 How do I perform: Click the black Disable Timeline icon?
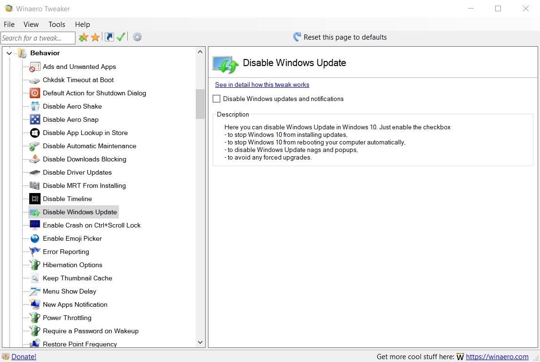click(x=35, y=199)
